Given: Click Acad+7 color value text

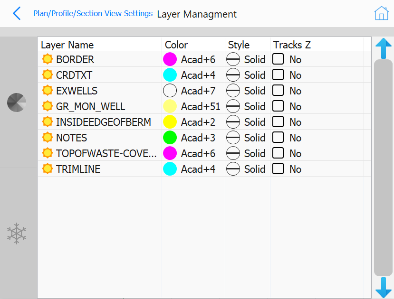Looking at the screenshot, I should 198,91.
